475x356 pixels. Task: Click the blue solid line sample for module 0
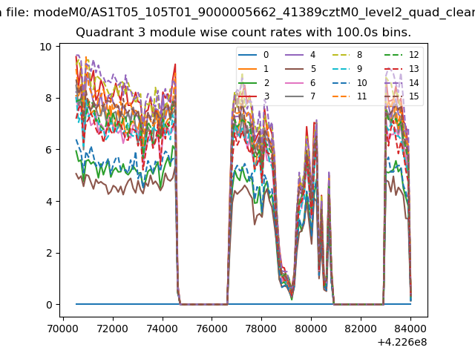tap(247, 55)
